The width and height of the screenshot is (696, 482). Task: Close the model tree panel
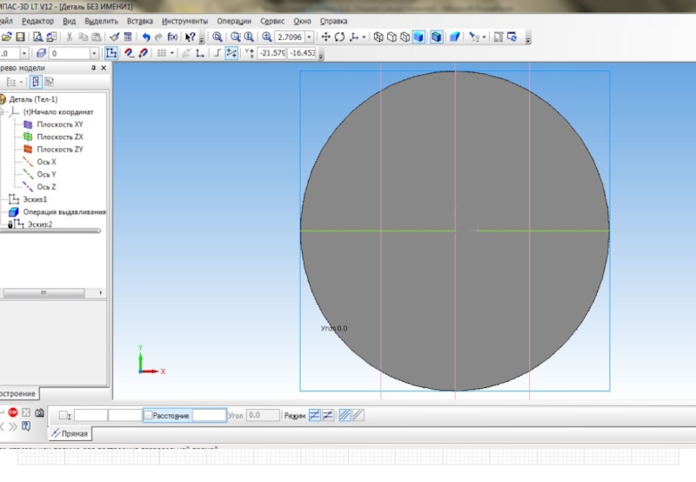click(104, 68)
